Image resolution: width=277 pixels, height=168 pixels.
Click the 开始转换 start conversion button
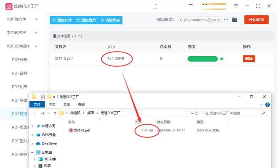(x=256, y=20)
